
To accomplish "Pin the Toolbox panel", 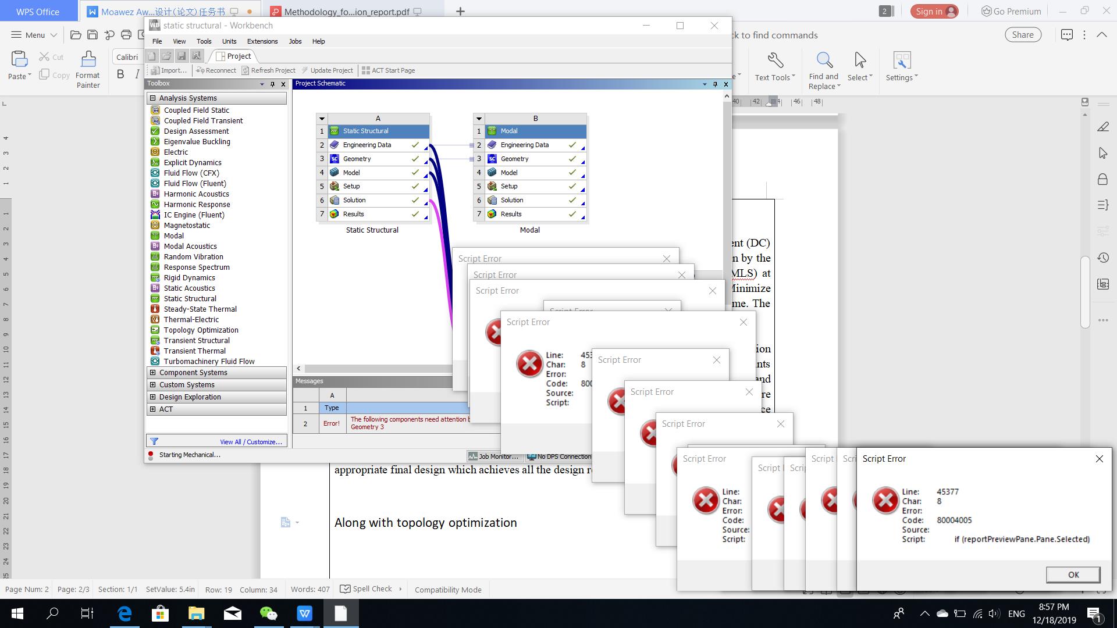I will [272, 84].
